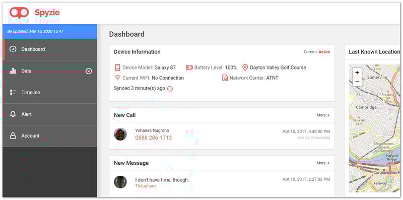The height and width of the screenshot is (200, 403).
Task: Click the sync refresh icon
Action: point(170,89)
